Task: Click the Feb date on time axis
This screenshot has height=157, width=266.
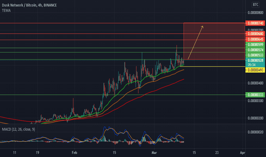Action: pos(74,153)
